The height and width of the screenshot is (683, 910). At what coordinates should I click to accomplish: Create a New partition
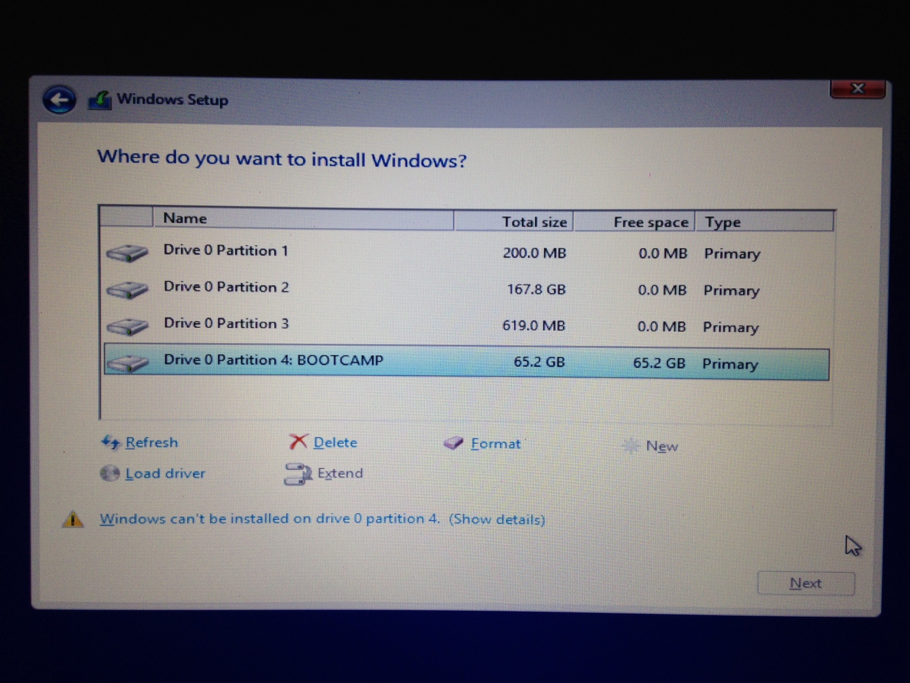tap(662, 446)
